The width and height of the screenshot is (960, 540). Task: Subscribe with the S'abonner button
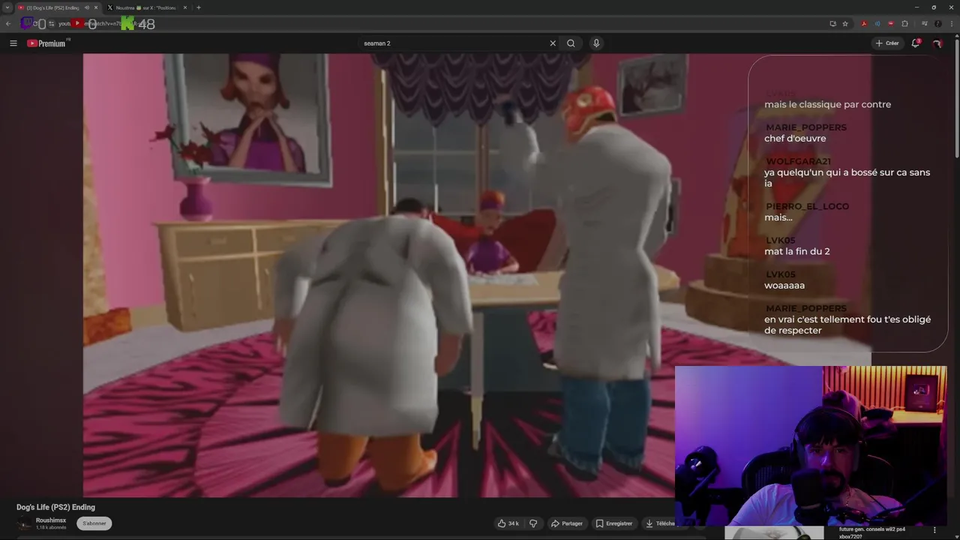coord(94,523)
